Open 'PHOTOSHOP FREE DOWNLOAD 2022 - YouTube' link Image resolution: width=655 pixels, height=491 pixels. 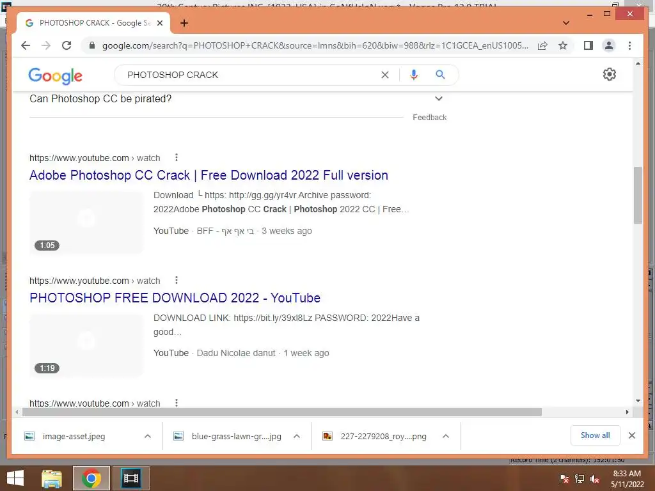pos(175,298)
